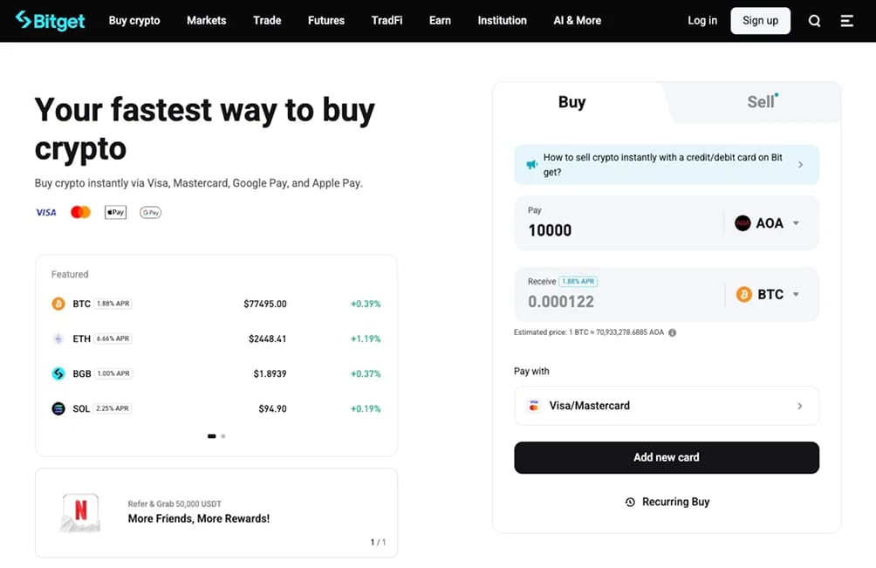The width and height of the screenshot is (876, 568).
Task: Click the Google Pay logo
Action: 150,212
